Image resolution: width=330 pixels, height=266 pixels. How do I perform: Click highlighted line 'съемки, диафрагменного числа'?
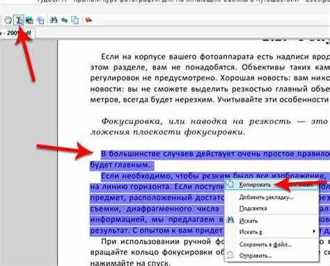point(157,209)
